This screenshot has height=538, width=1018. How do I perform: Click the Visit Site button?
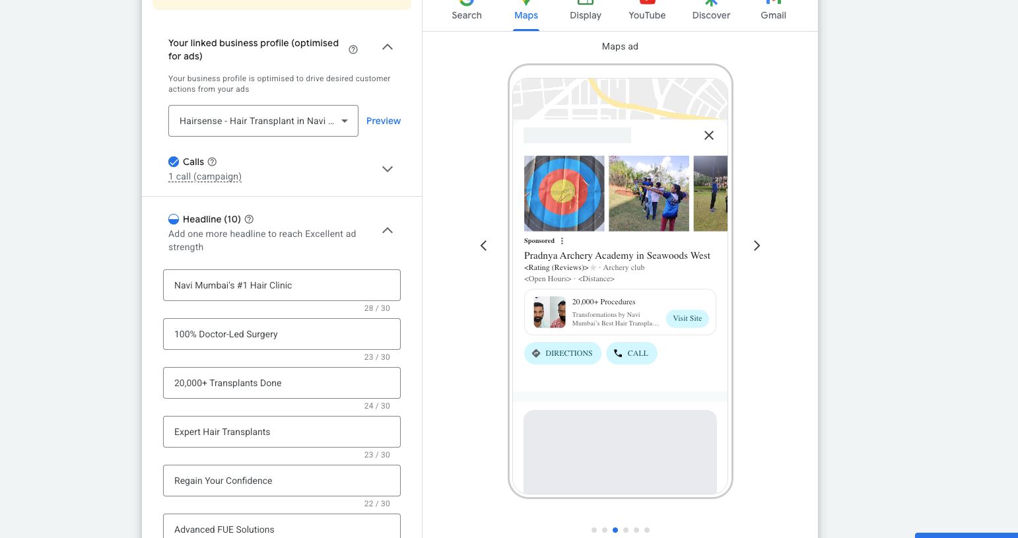687,318
